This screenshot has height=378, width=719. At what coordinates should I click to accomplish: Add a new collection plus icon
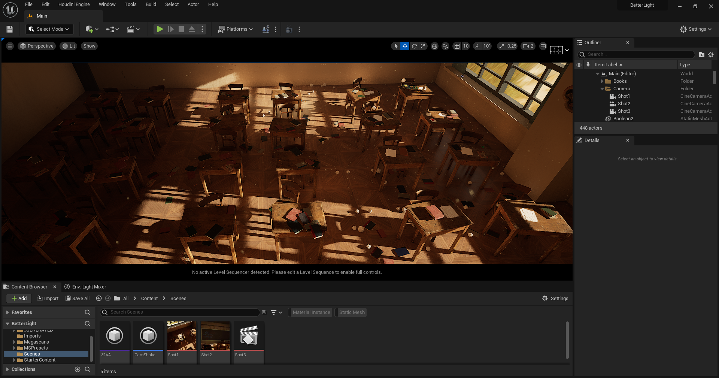(78, 369)
